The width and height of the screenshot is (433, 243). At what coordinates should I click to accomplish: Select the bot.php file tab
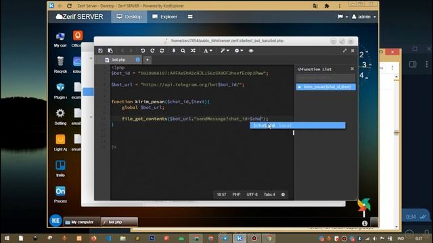tap(119, 60)
